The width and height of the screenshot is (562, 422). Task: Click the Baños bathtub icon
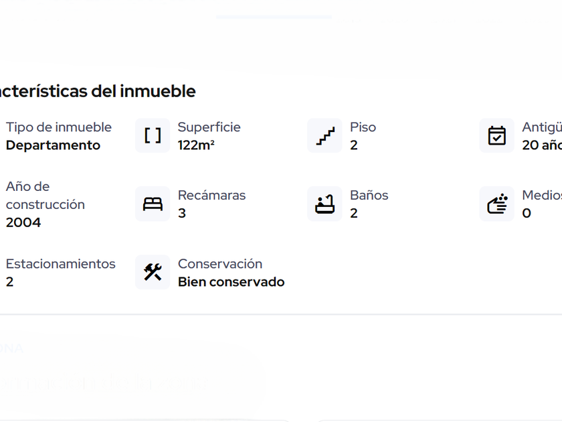pyautogui.click(x=324, y=204)
